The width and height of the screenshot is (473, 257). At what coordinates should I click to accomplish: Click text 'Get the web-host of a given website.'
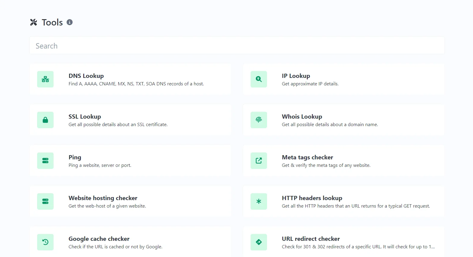click(107, 206)
